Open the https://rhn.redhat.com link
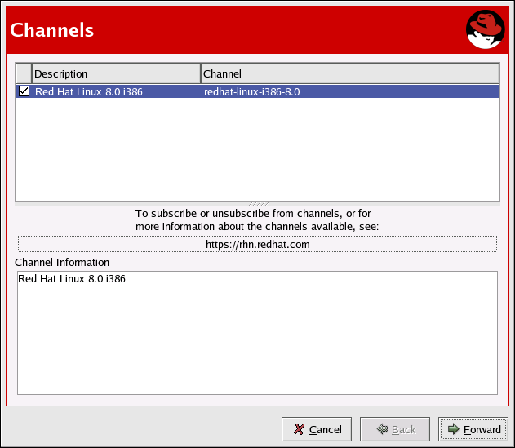Viewport: 515px width, 448px height. point(258,244)
